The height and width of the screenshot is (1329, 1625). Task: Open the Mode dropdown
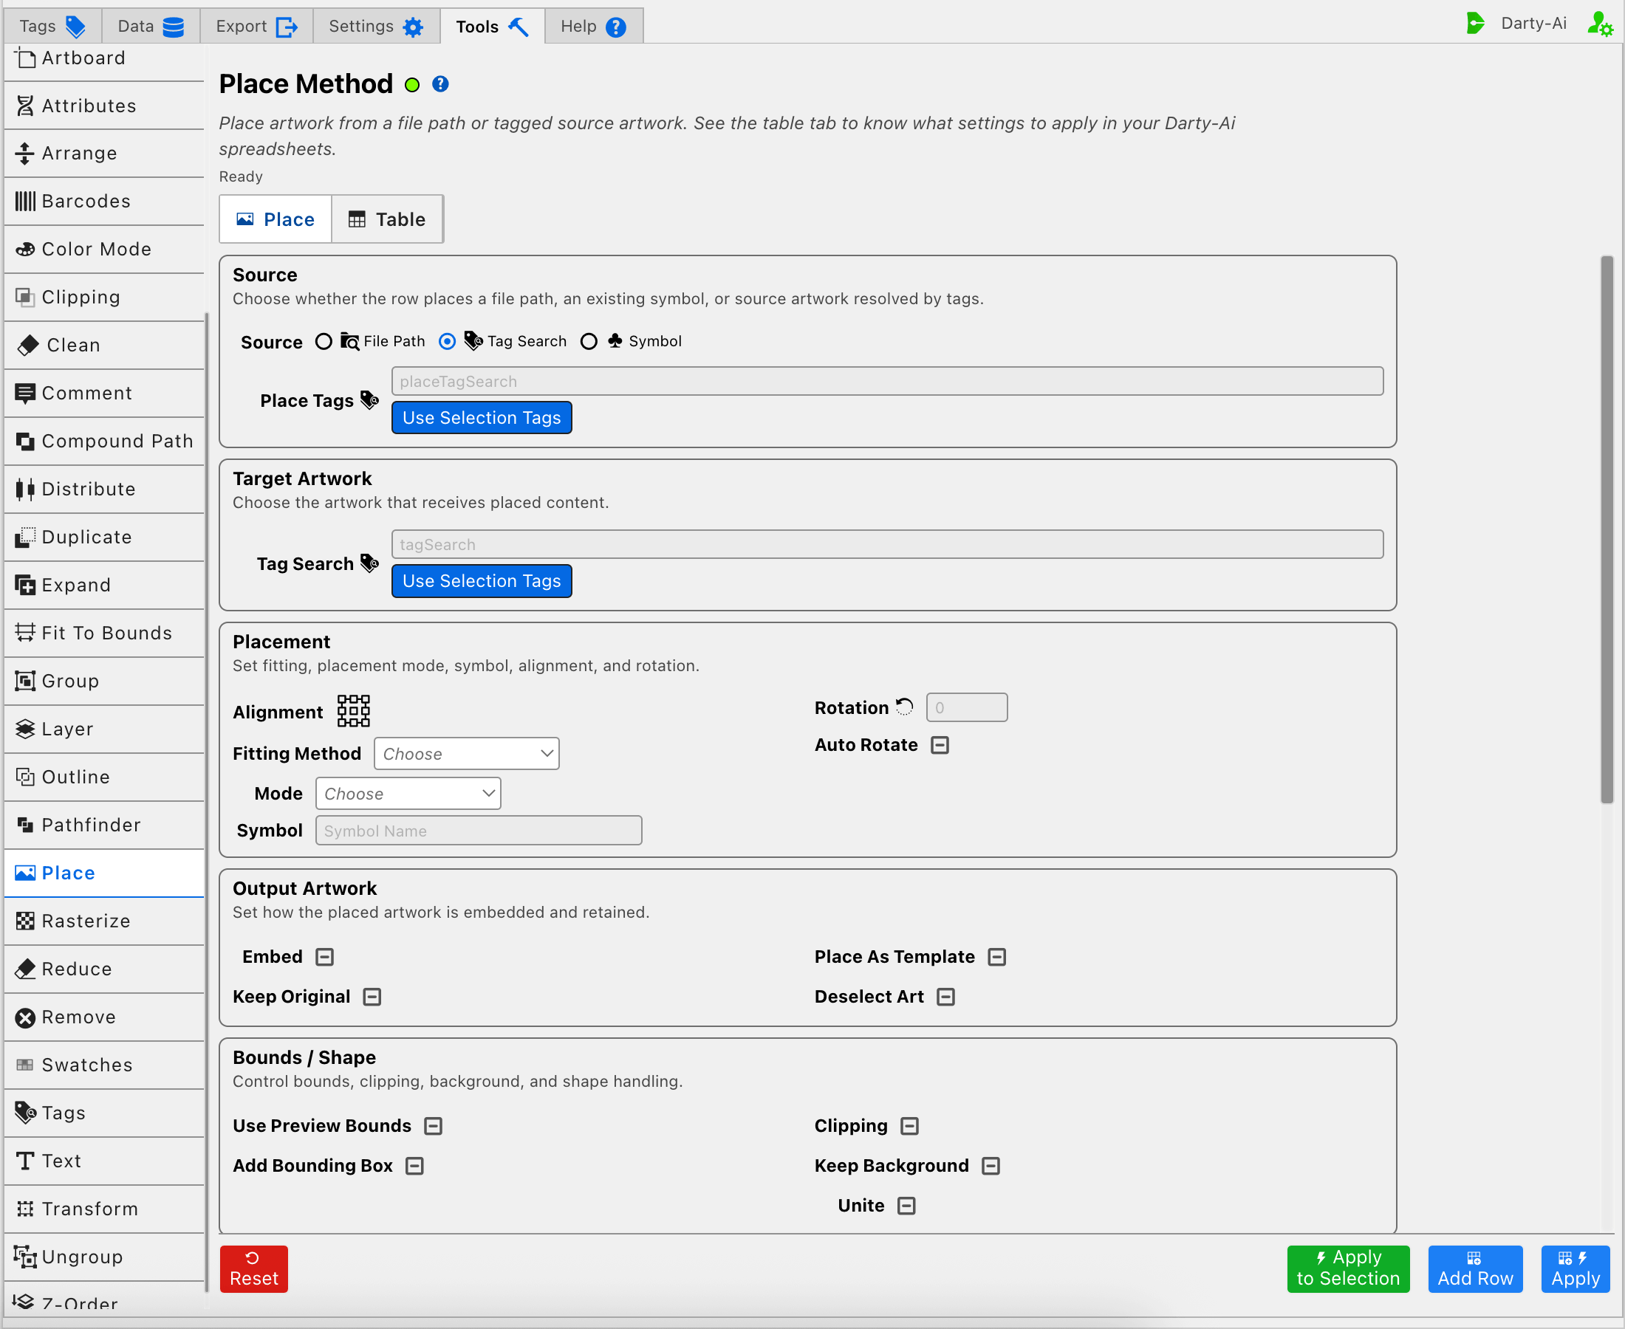(x=408, y=794)
